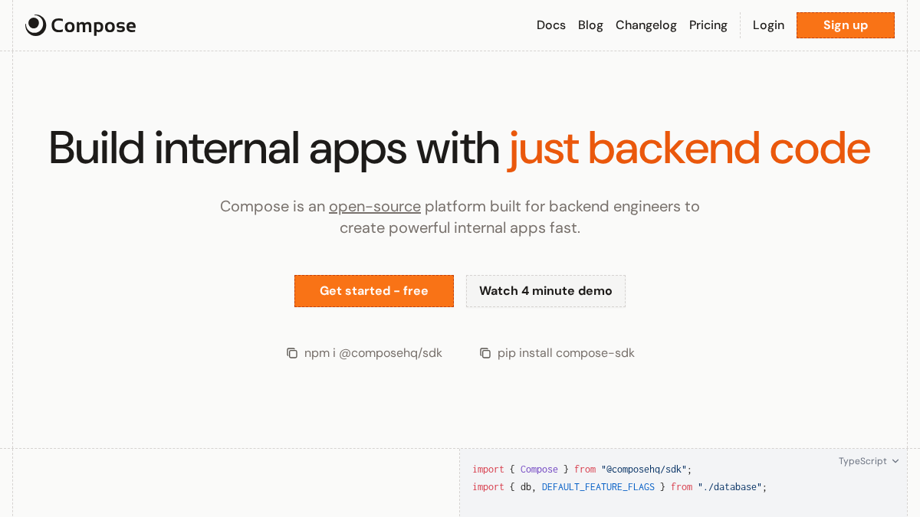Image resolution: width=920 pixels, height=517 pixels.
Task: Click the Sign up button
Action: point(846,25)
